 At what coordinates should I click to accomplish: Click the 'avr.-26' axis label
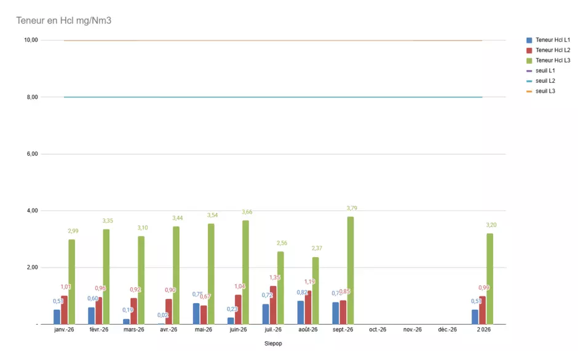tap(168, 330)
